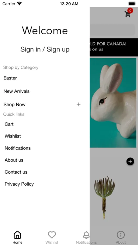Select New Arrivals category
Viewport: 138px width, 245px height.
(x=17, y=91)
